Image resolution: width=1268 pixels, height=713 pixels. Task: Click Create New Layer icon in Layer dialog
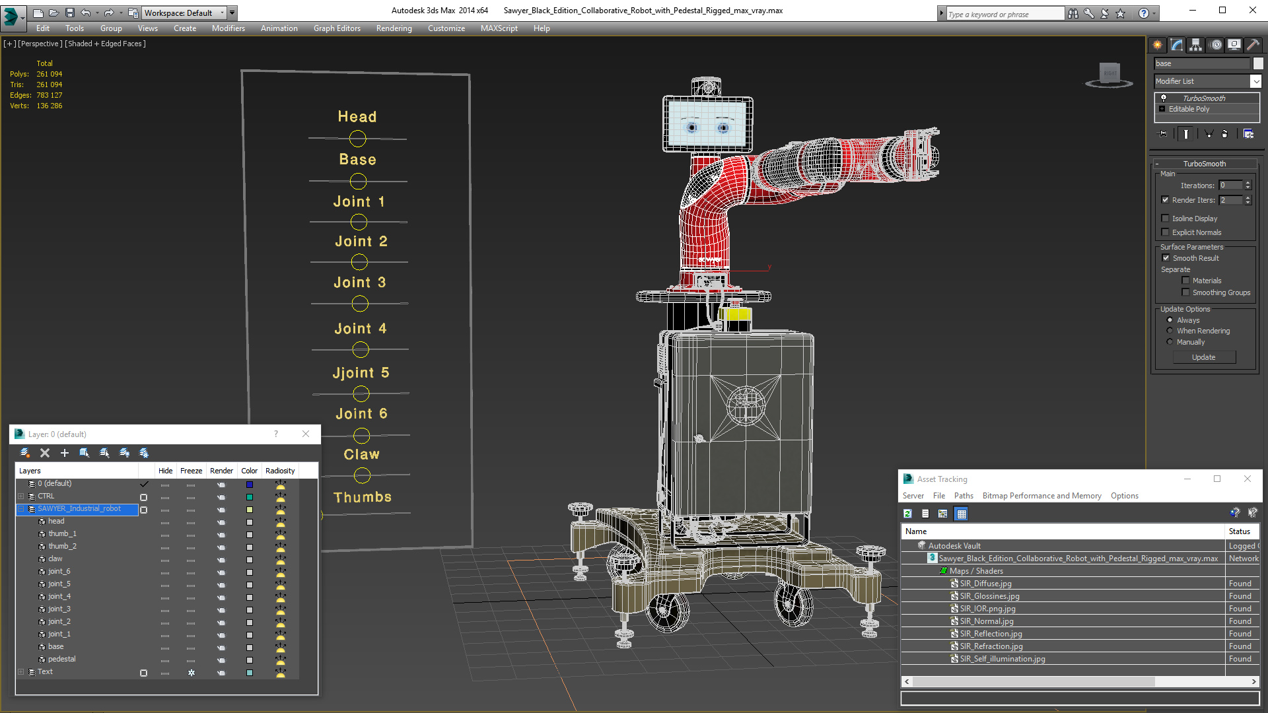[25, 453]
